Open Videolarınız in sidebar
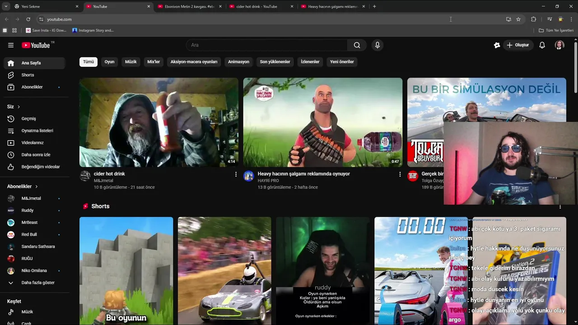Screen dimensions: 578x325 coord(34,143)
